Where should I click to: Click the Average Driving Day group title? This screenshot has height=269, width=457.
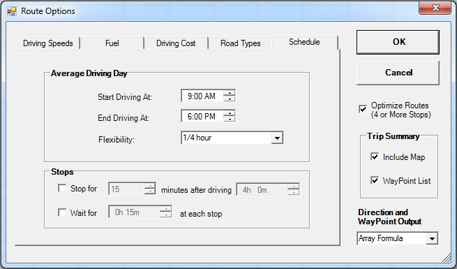pyautogui.click(x=89, y=73)
